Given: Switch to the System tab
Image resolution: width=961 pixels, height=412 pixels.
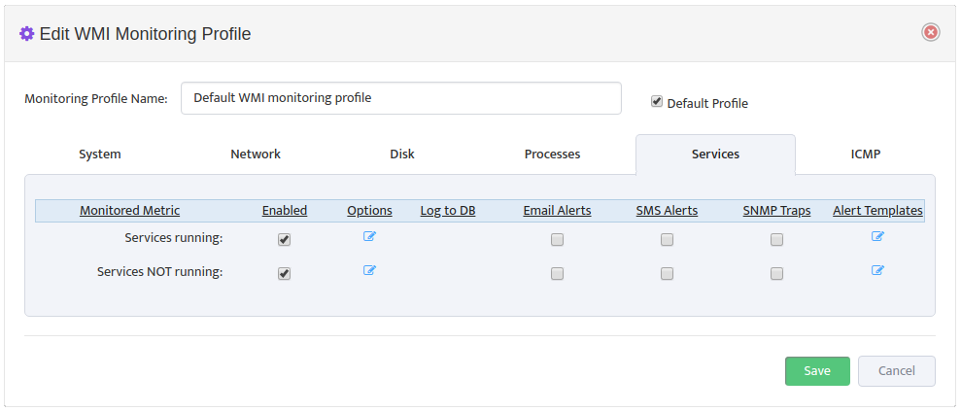Looking at the screenshot, I should coord(100,154).
